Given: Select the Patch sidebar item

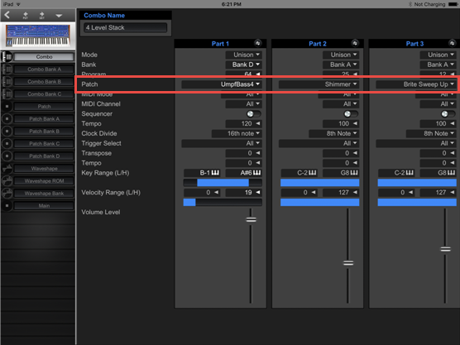Looking at the screenshot, I should point(44,107).
